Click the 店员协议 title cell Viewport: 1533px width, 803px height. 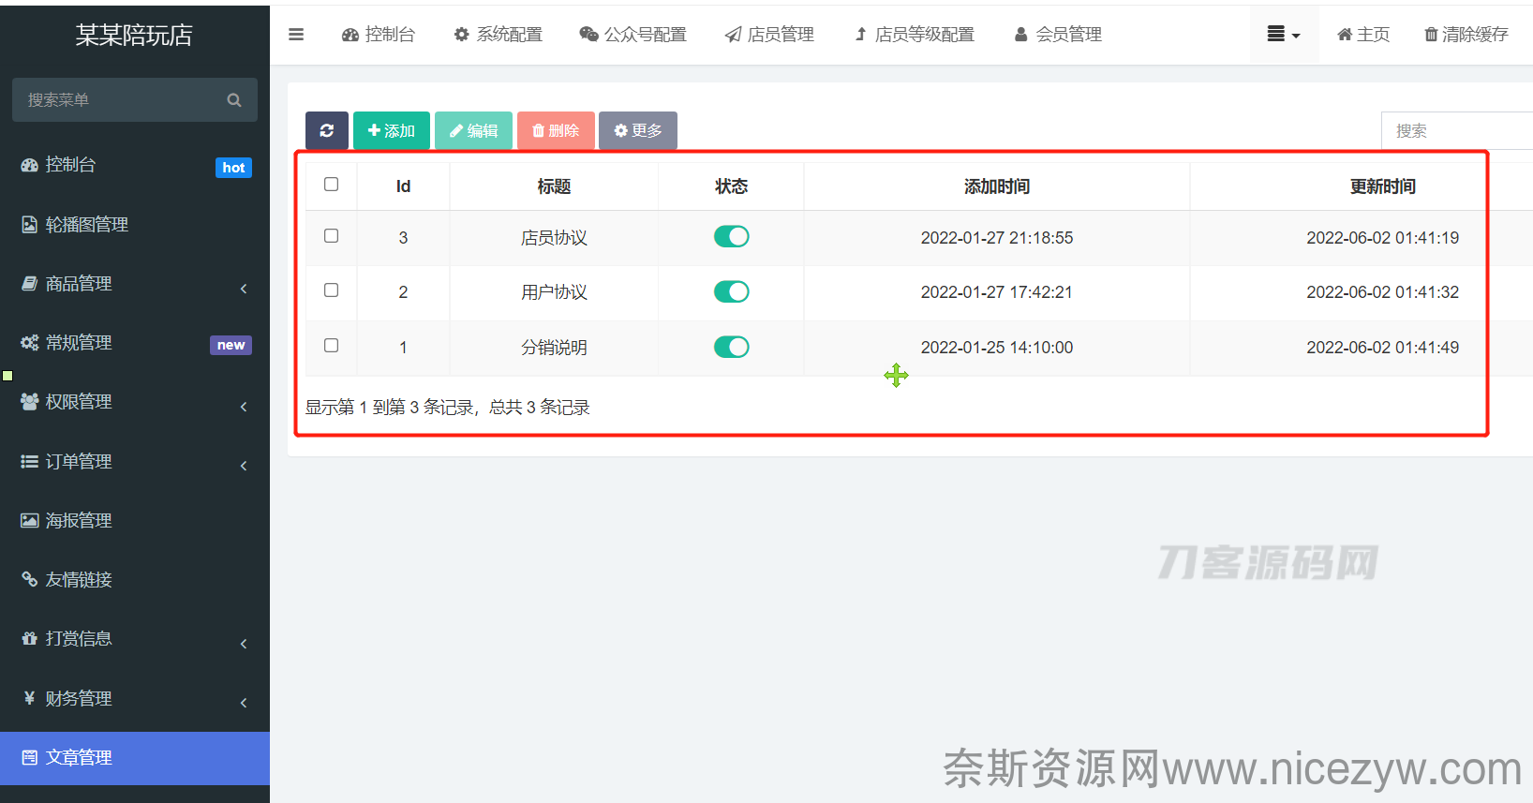tap(554, 238)
